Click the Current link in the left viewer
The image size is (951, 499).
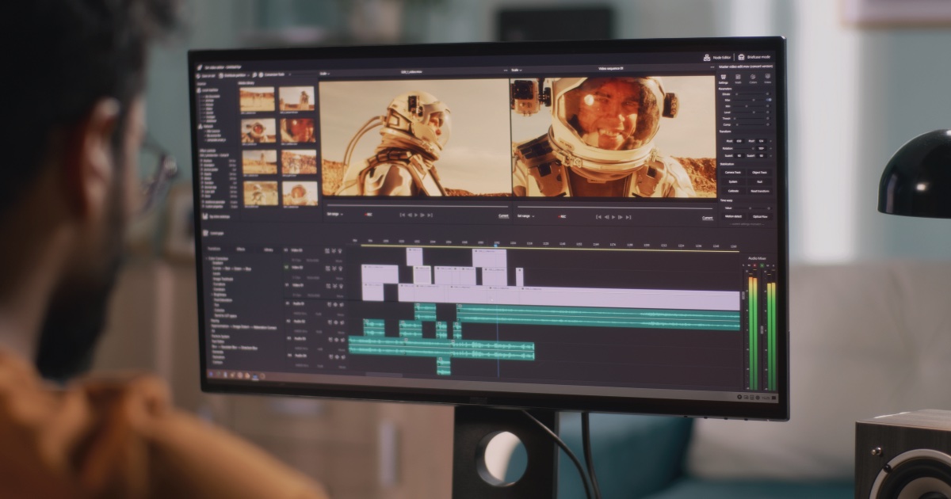[503, 215]
